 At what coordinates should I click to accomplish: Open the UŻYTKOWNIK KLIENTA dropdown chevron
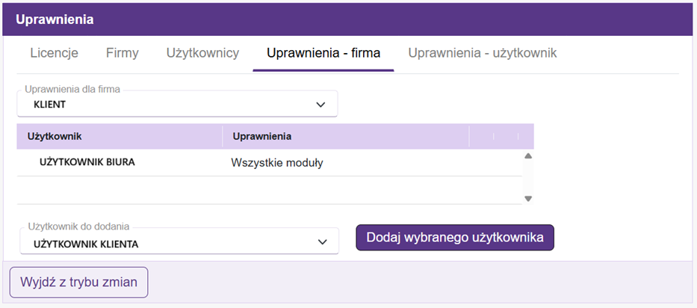(x=323, y=242)
